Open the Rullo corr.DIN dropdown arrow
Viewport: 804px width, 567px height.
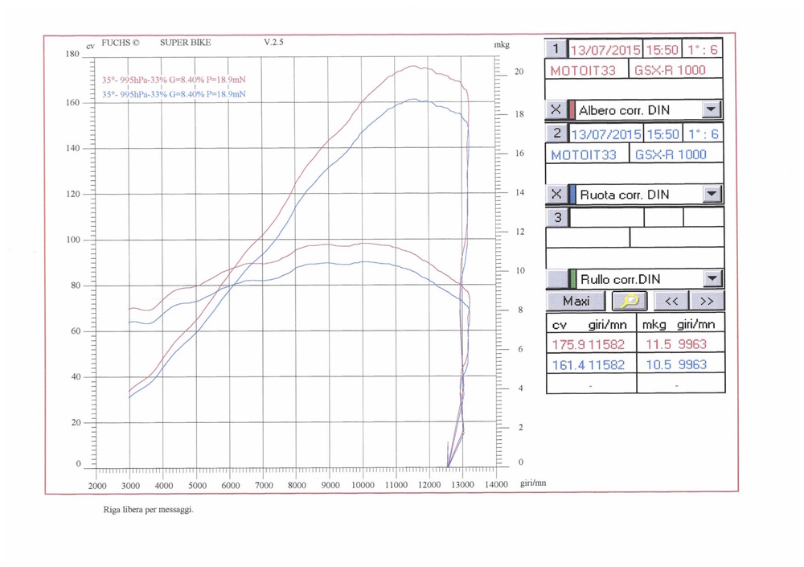[x=712, y=279]
